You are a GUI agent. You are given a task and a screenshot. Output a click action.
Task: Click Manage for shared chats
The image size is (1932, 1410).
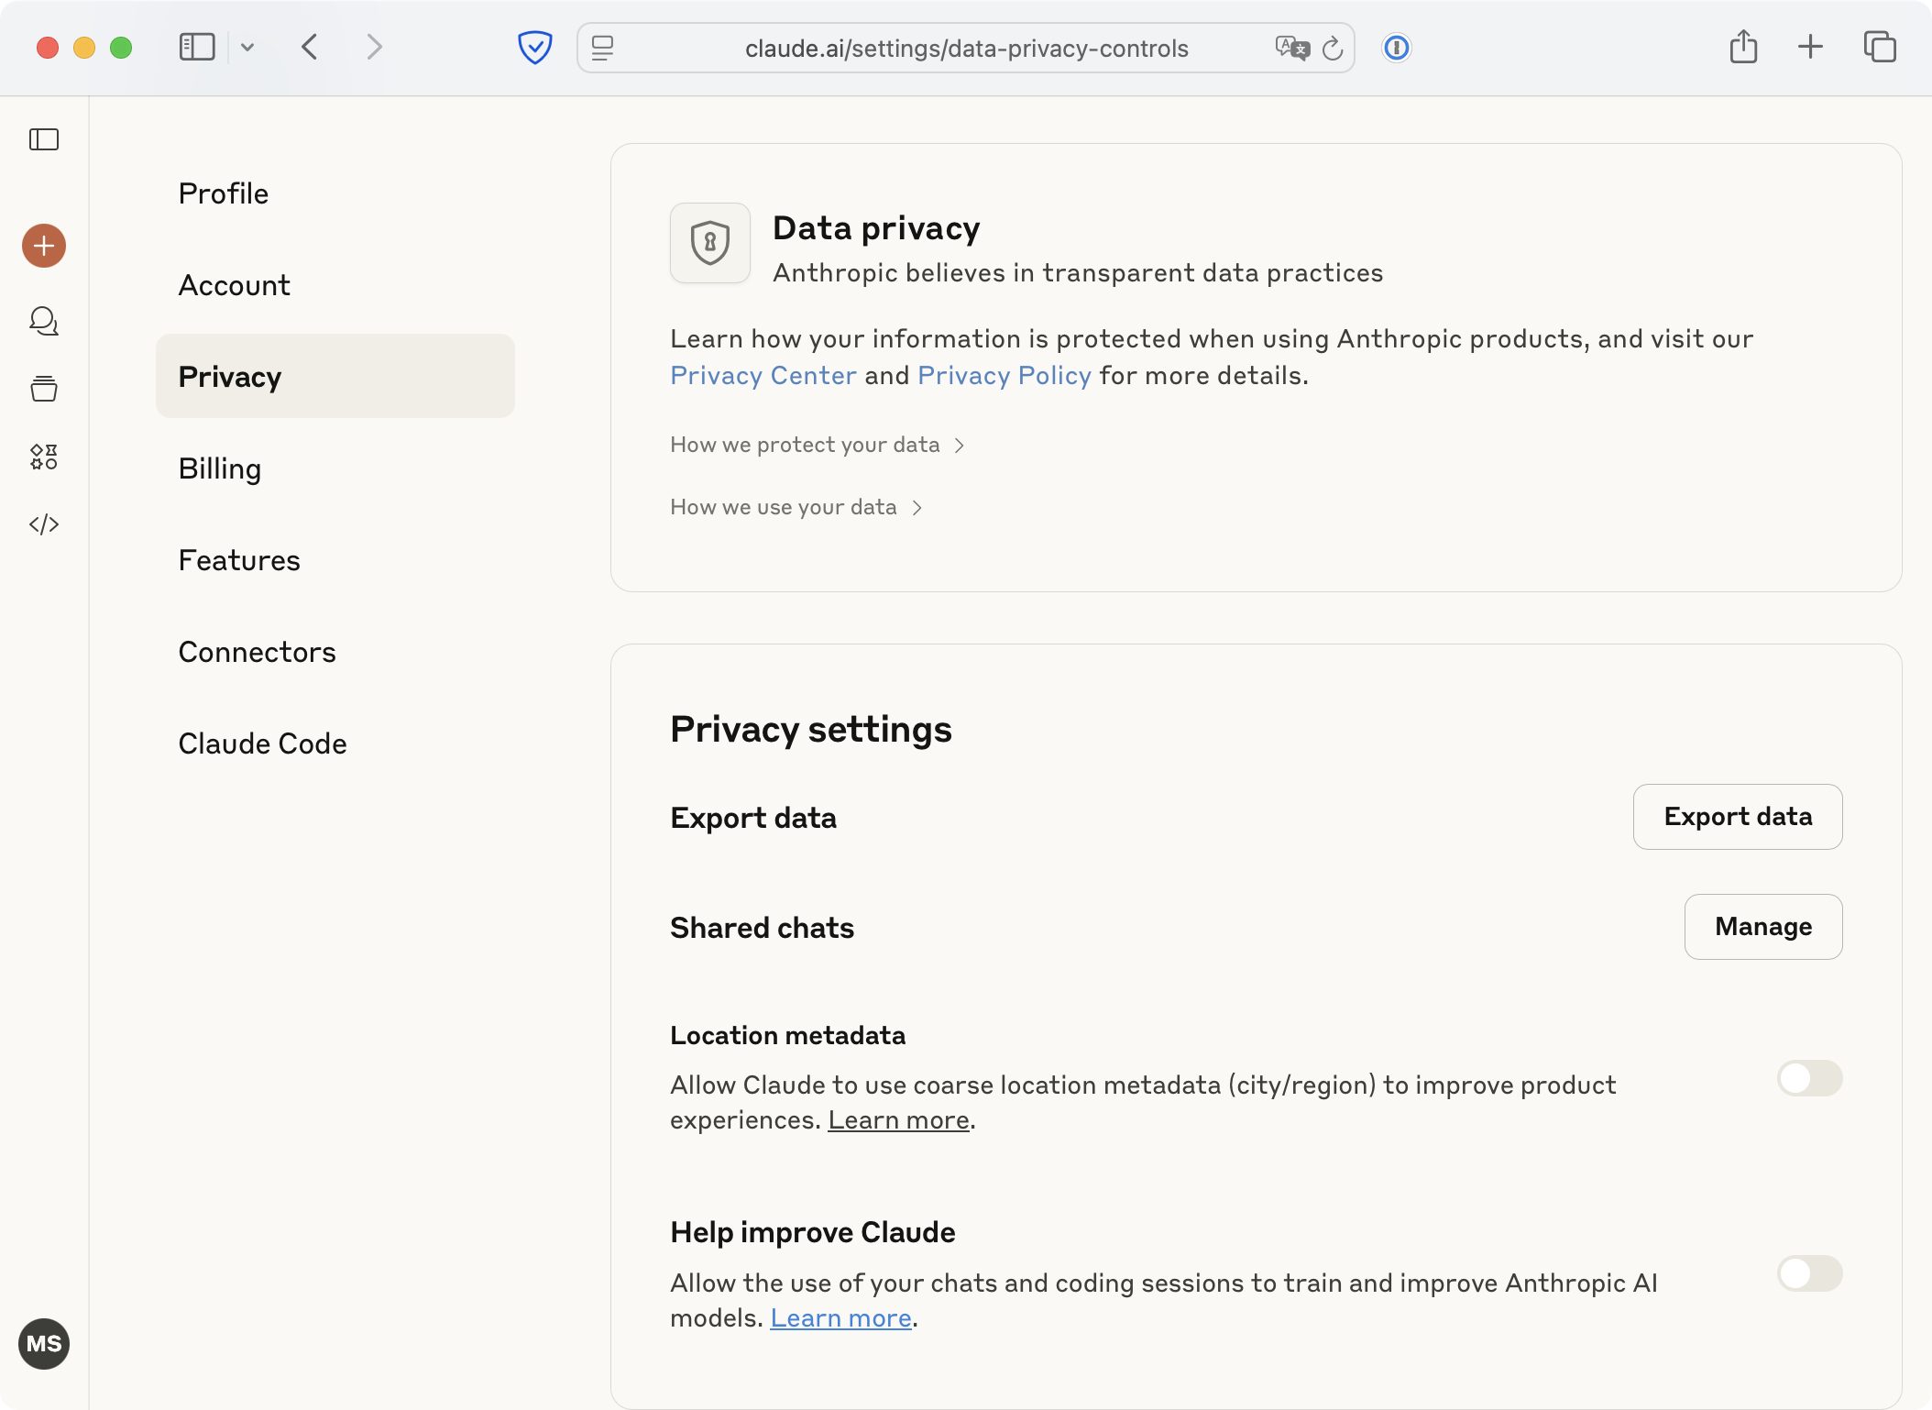pos(1762,927)
